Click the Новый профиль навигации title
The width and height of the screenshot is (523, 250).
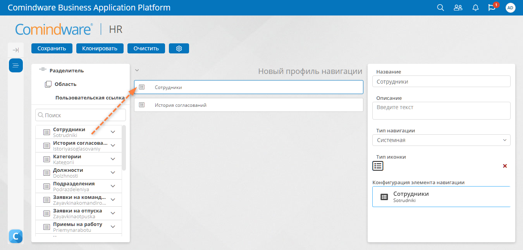[310, 71]
